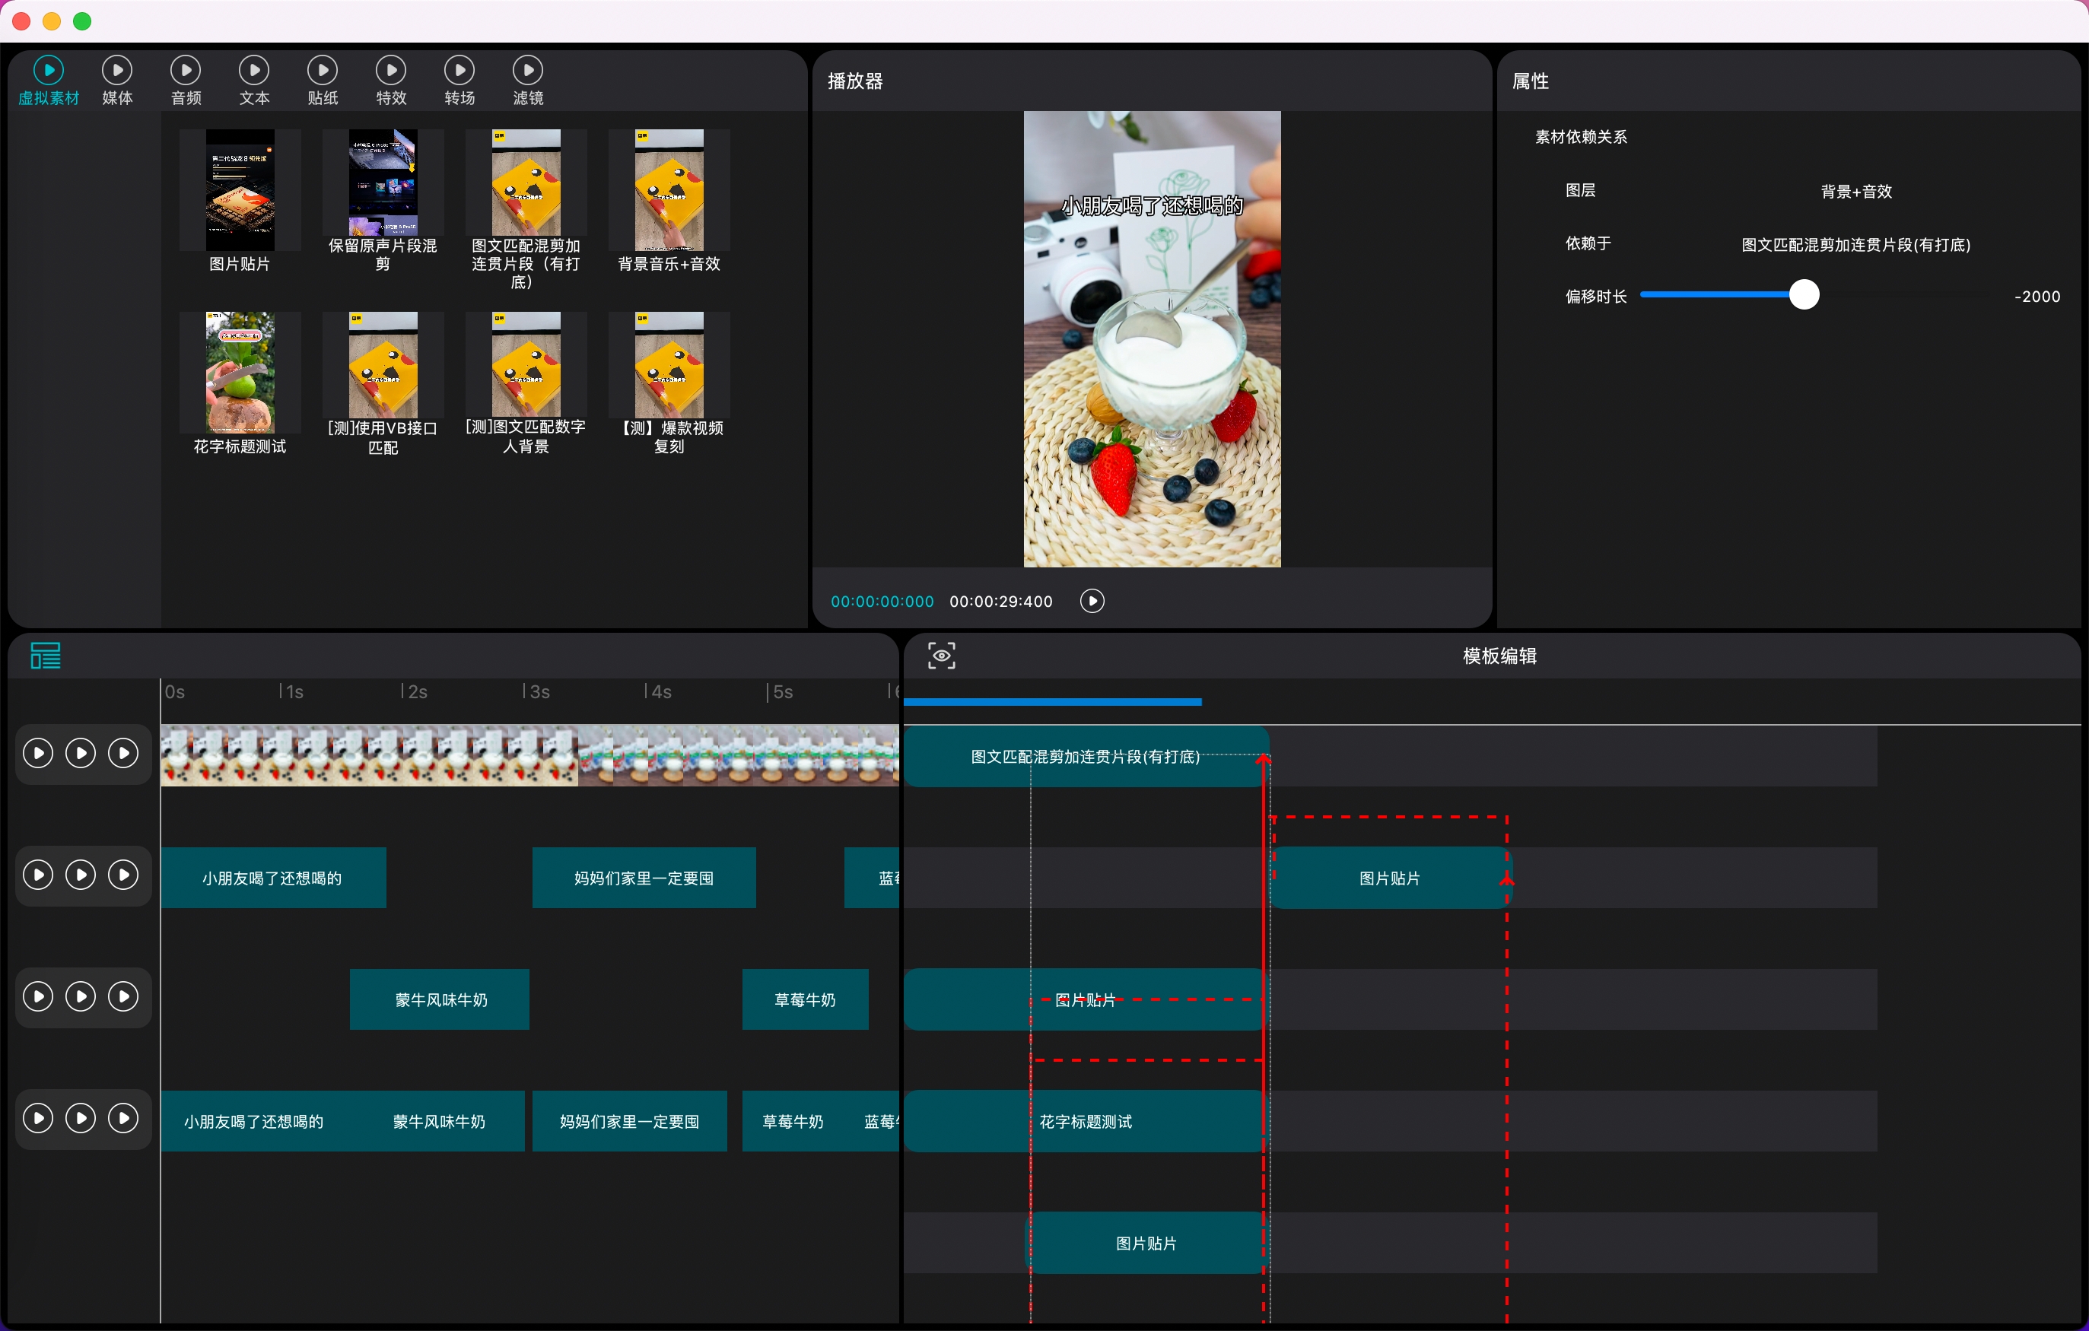Select the 音频 audio tab icon
This screenshot has height=1331, width=2089.
[x=186, y=70]
